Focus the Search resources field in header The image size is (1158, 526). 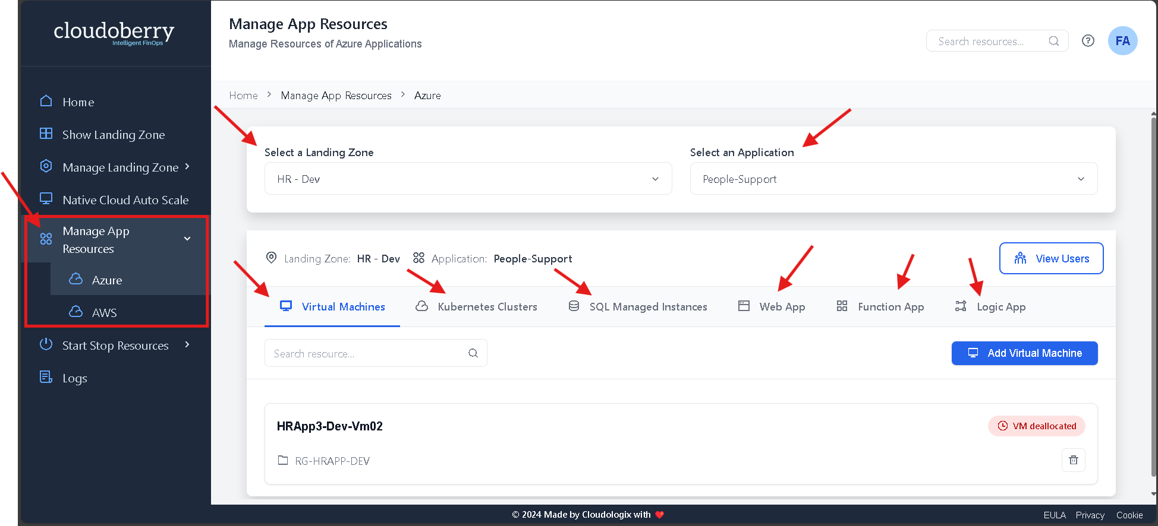[997, 41]
